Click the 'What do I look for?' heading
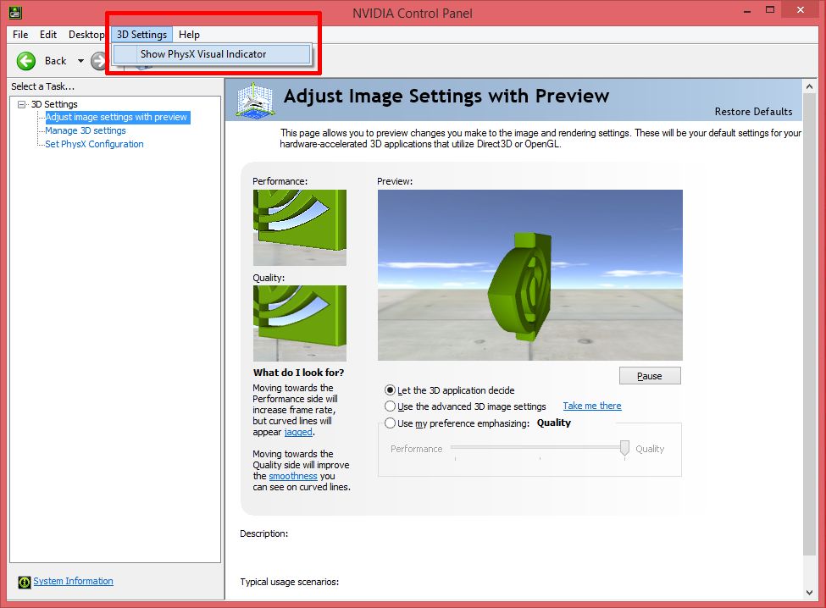The image size is (826, 608). pyautogui.click(x=298, y=373)
